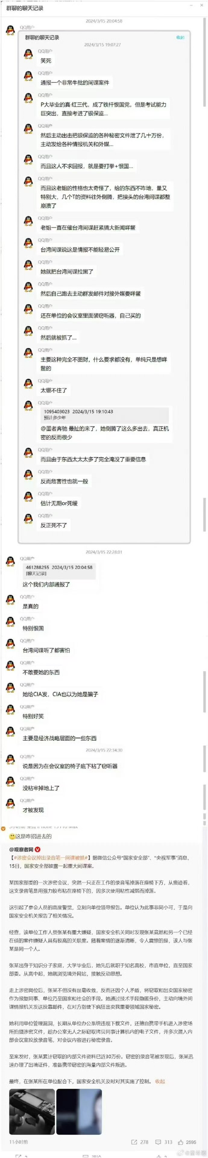The height and width of the screenshot is (1158, 208).
Task: Click the message bubble 通报一个非常牛批的间谍案件
Action: point(75,83)
